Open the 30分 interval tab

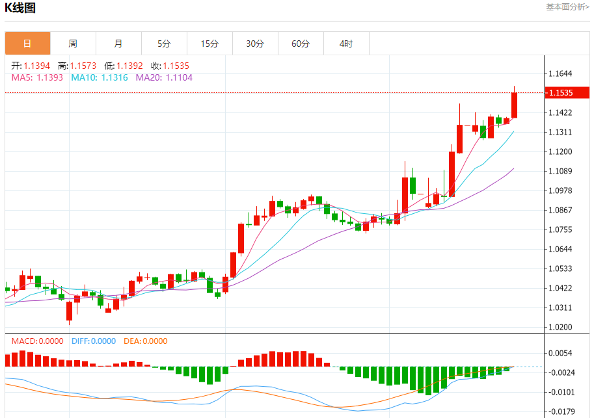pos(255,44)
